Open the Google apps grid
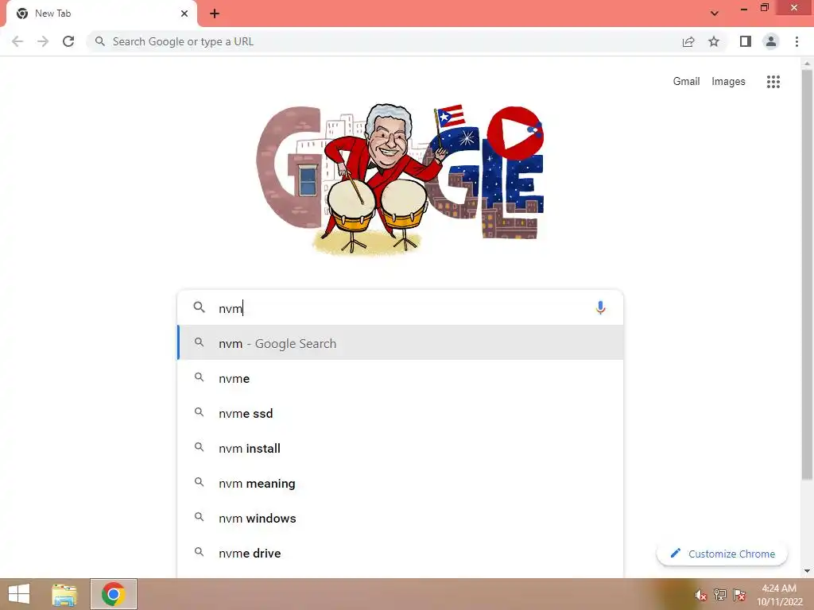 coord(773,82)
